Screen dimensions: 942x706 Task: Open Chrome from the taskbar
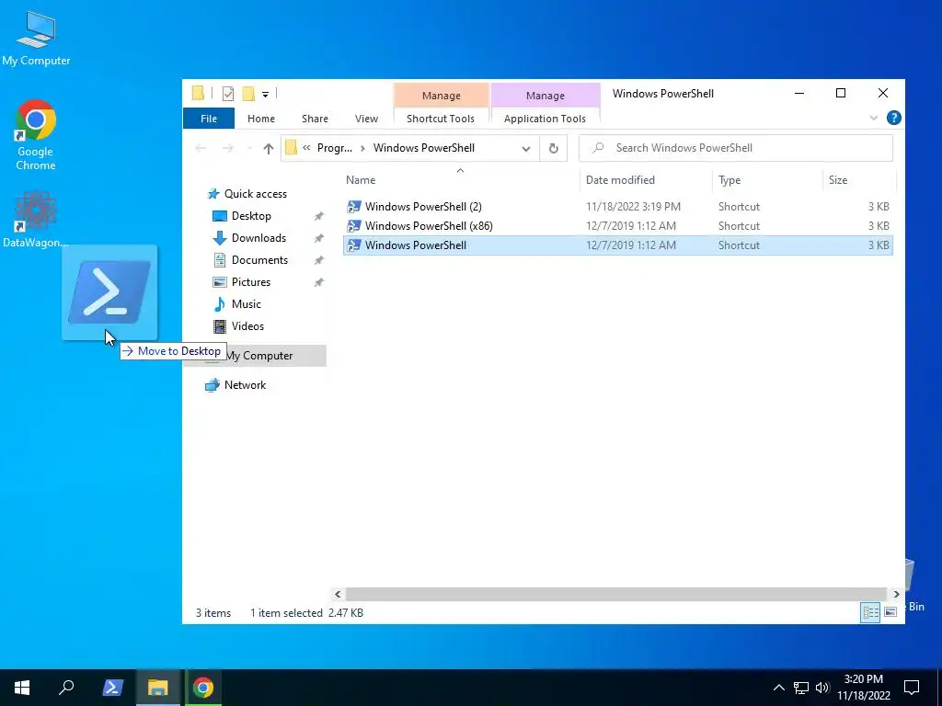tap(203, 688)
